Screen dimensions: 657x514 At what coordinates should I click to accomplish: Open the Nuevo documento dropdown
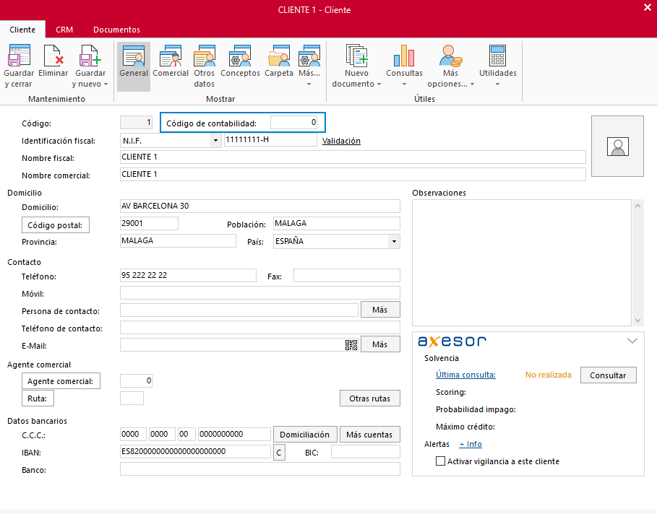(x=356, y=66)
